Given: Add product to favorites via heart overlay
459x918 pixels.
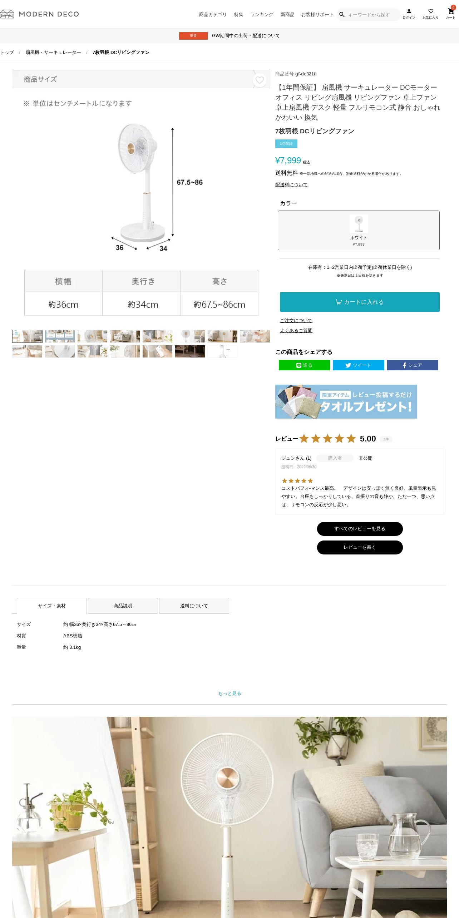Looking at the screenshot, I should click(260, 80).
